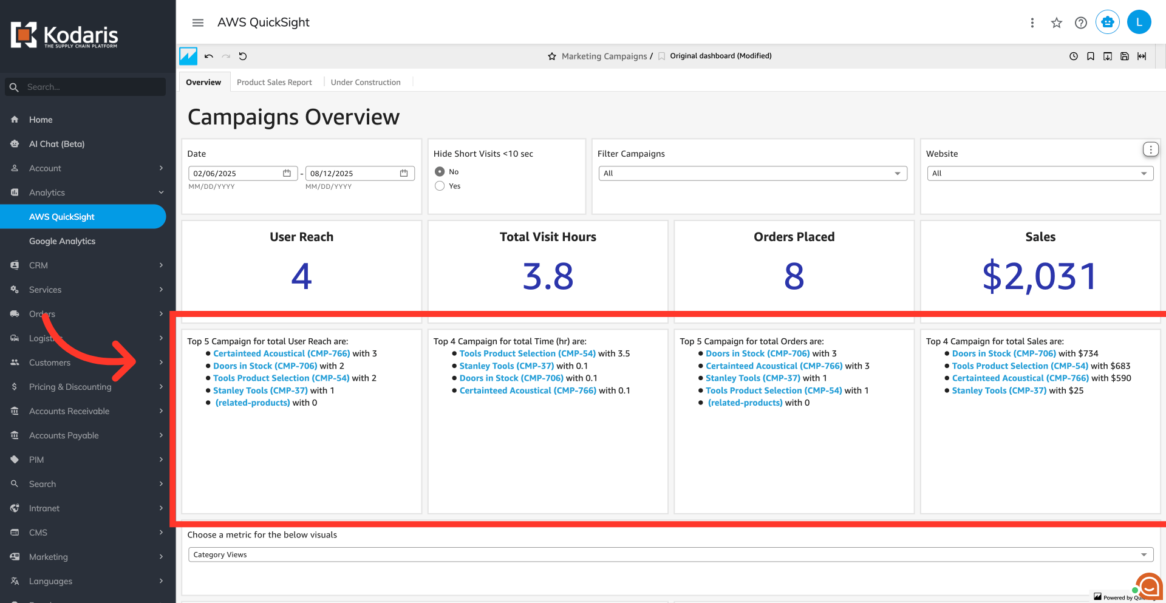Click Doors in Stock link in Sales list
1166x603 pixels.
[x=1004, y=353]
